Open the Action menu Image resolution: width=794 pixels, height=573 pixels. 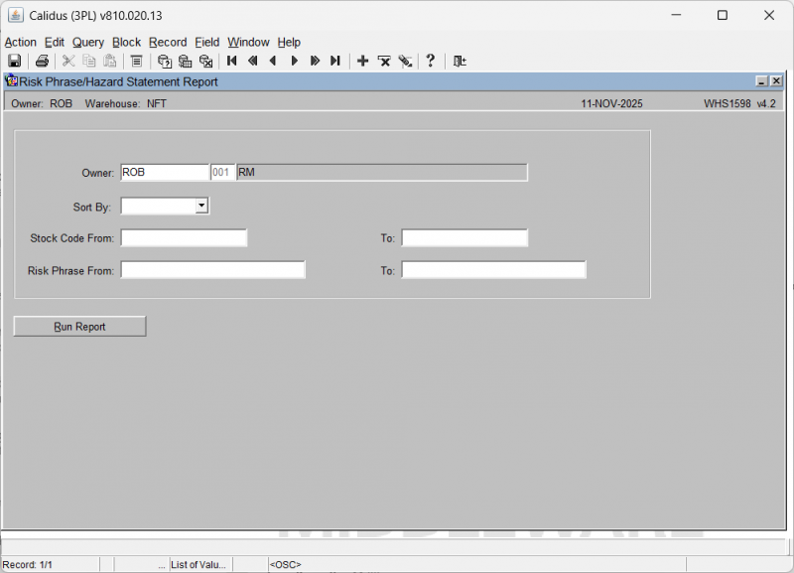[20, 43]
